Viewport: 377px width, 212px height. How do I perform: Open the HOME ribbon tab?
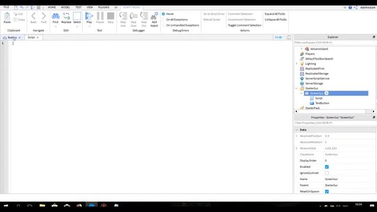pos(52,7)
